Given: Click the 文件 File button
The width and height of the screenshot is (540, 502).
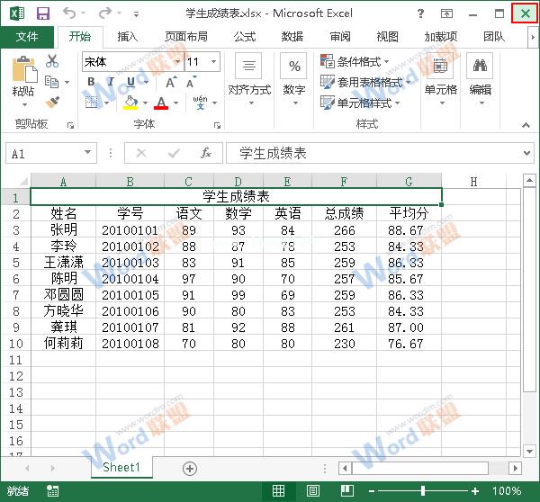Looking at the screenshot, I should point(28,37).
